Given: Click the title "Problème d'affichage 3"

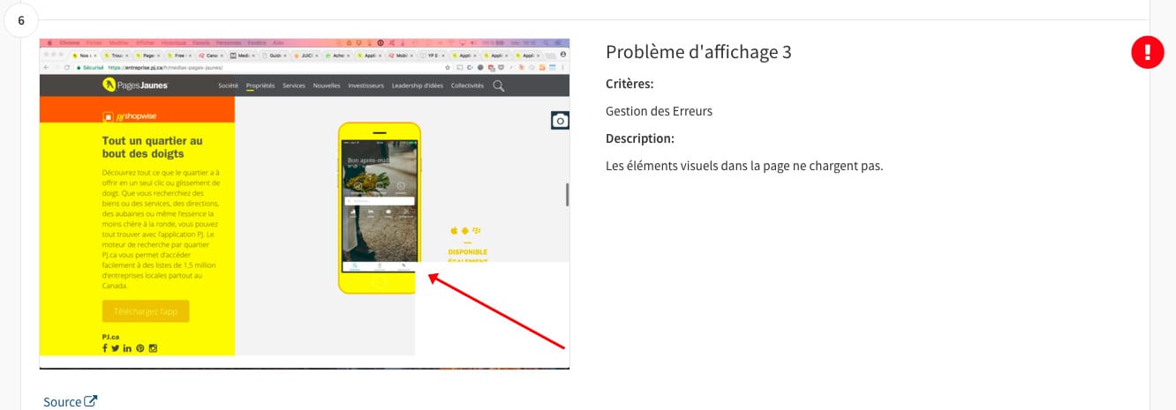Looking at the screenshot, I should click(698, 52).
